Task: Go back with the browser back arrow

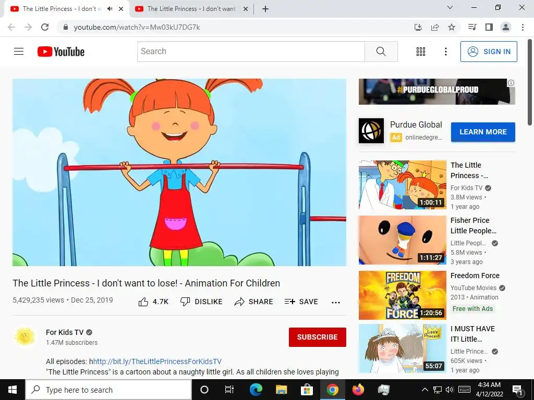Action: tap(11, 27)
